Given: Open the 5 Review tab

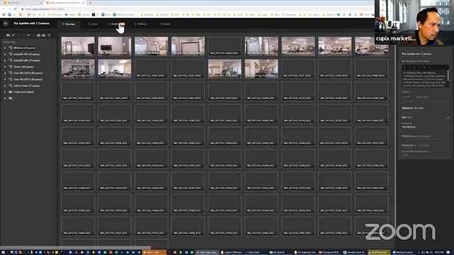Looking at the screenshot, I should click(x=165, y=24).
